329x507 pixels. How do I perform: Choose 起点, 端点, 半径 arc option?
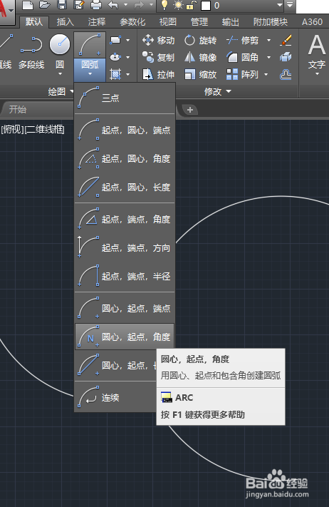click(125, 276)
